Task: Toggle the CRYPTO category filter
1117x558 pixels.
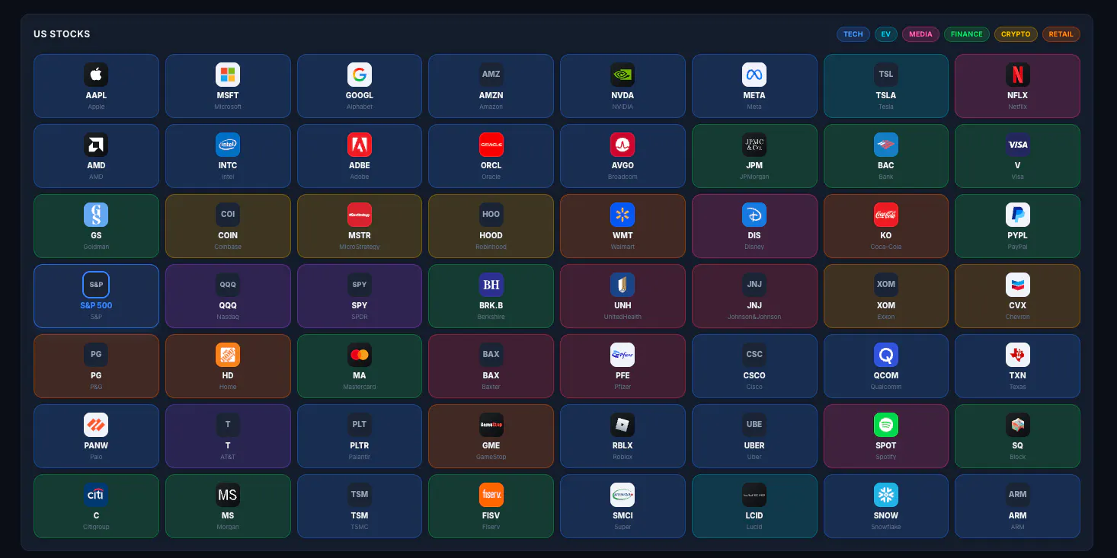Action: click(1016, 34)
